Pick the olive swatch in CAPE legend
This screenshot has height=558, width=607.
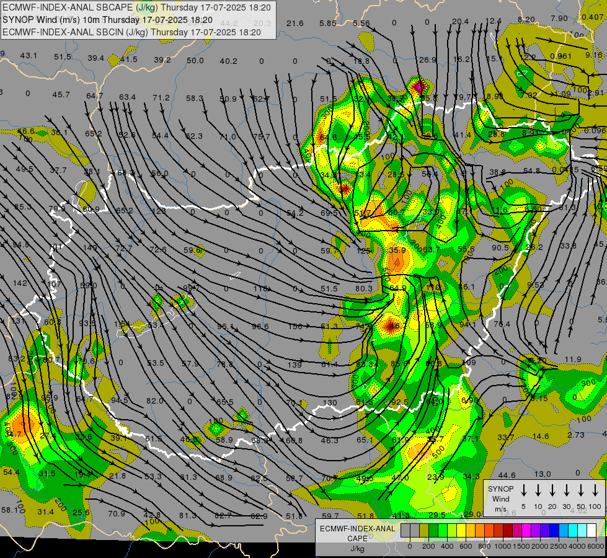424,530
